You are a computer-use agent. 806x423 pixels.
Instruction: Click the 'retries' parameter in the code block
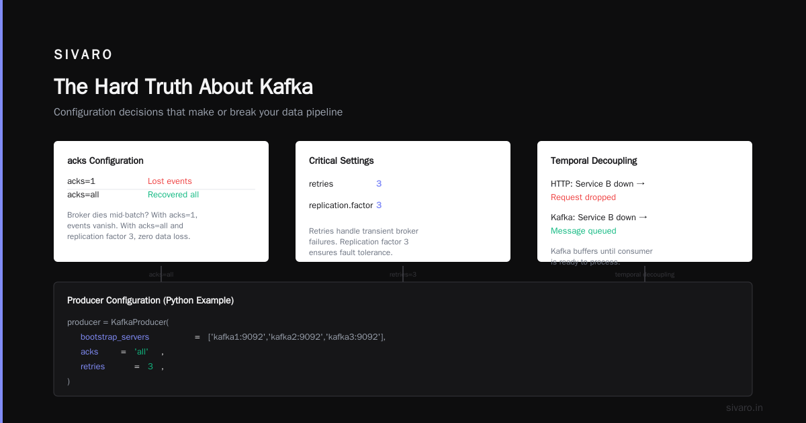[93, 367]
